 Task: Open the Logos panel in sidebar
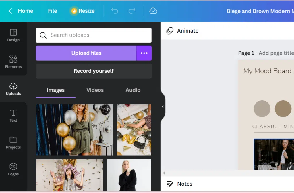coord(13,169)
